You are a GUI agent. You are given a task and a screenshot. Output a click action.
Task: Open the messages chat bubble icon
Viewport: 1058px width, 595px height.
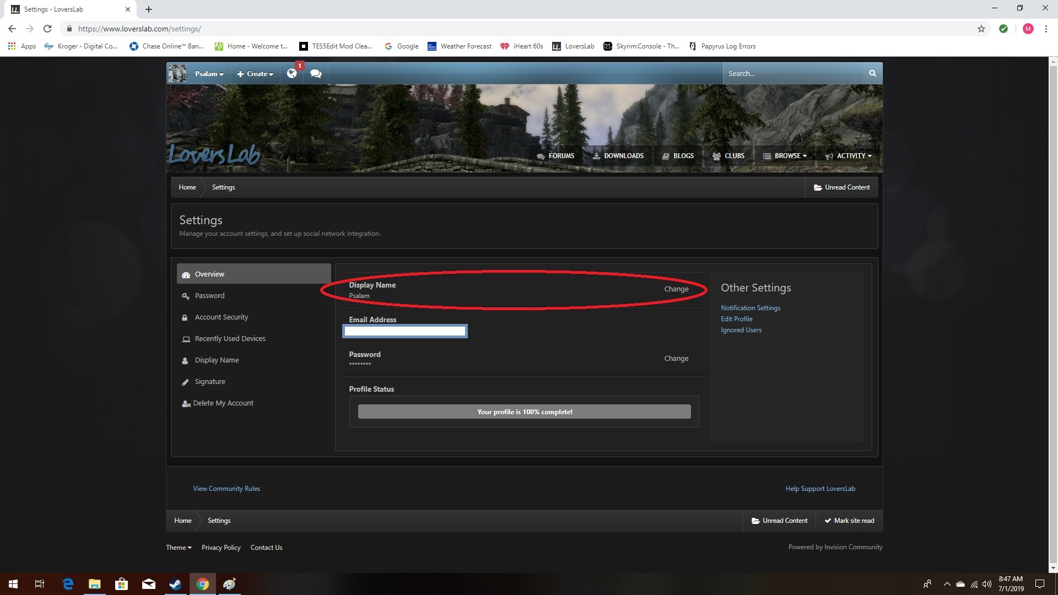pyautogui.click(x=316, y=73)
